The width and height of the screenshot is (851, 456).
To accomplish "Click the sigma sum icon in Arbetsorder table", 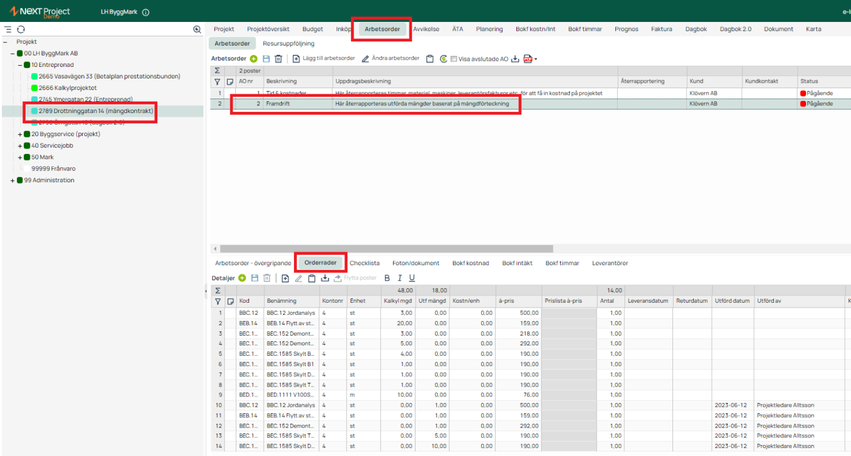I will point(217,71).
